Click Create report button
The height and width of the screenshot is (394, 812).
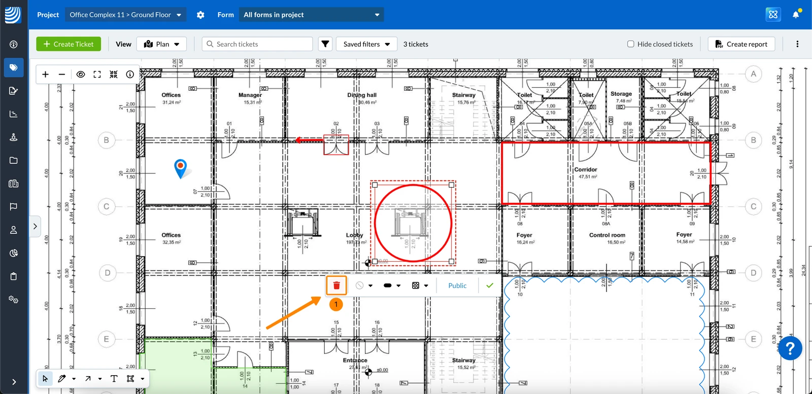click(741, 44)
